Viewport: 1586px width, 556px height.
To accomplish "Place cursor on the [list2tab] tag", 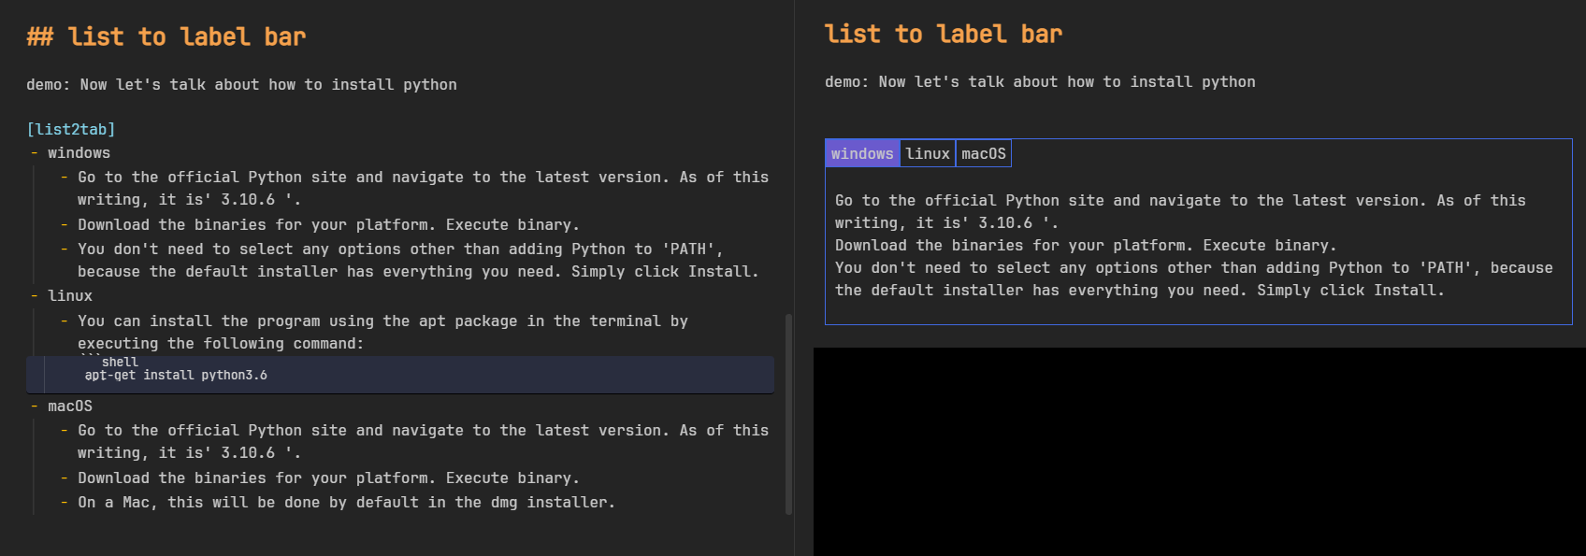I will [x=71, y=130].
